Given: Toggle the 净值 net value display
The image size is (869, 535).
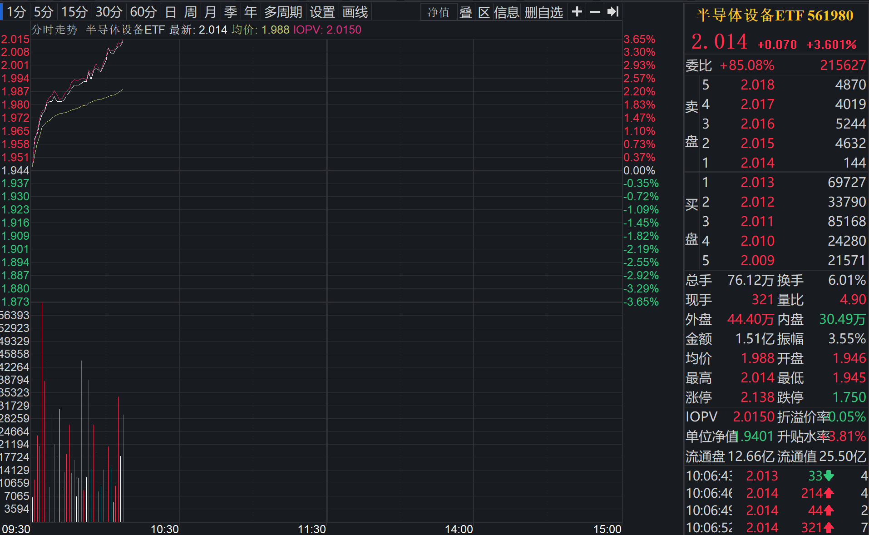Looking at the screenshot, I should tap(438, 12).
